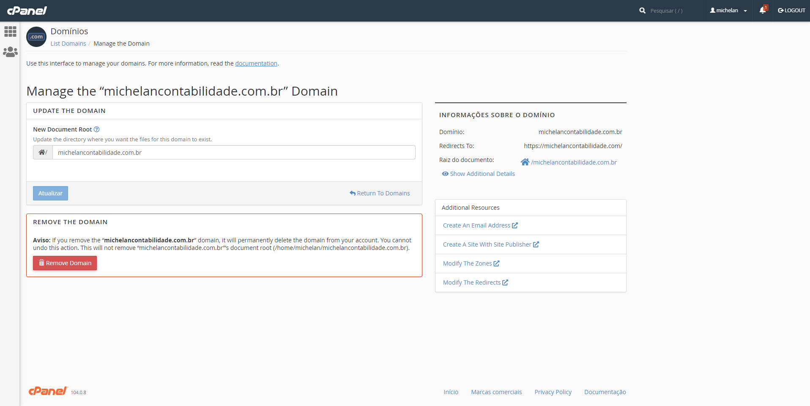This screenshot has width=810, height=406.
Task: Click the house icon next to Raiz do documento
Action: pyautogui.click(x=525, y=162)
